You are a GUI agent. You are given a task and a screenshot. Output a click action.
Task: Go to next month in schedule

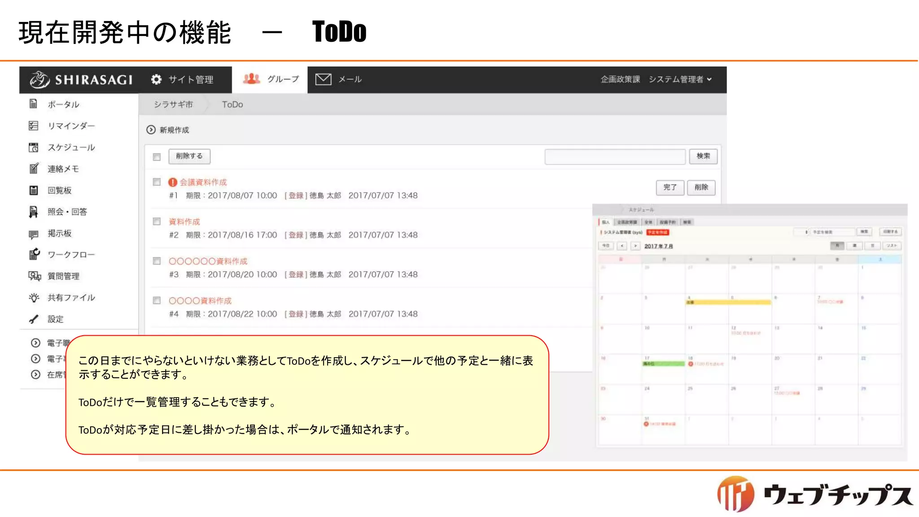635,246
